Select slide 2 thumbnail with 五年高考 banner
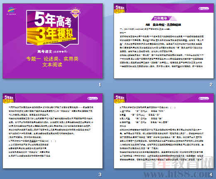Image resolution: width=216 pixels, height=179 pixels. tap(164, 41)
